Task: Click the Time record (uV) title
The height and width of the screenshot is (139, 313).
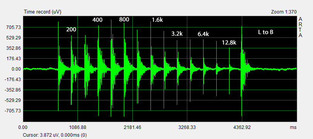Action: pyautogui.click(x=43, y=12)
